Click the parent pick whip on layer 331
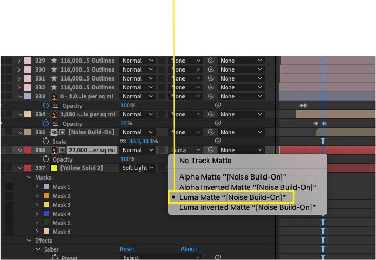This screenshot has width=376, height=260. 211,78
